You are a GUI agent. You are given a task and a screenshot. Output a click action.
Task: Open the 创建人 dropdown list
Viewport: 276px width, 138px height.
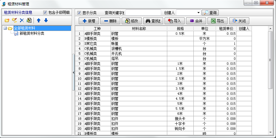click(x=198, y=13)
